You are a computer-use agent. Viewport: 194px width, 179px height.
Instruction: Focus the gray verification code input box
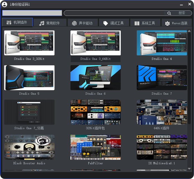click(x=32, y=13)
